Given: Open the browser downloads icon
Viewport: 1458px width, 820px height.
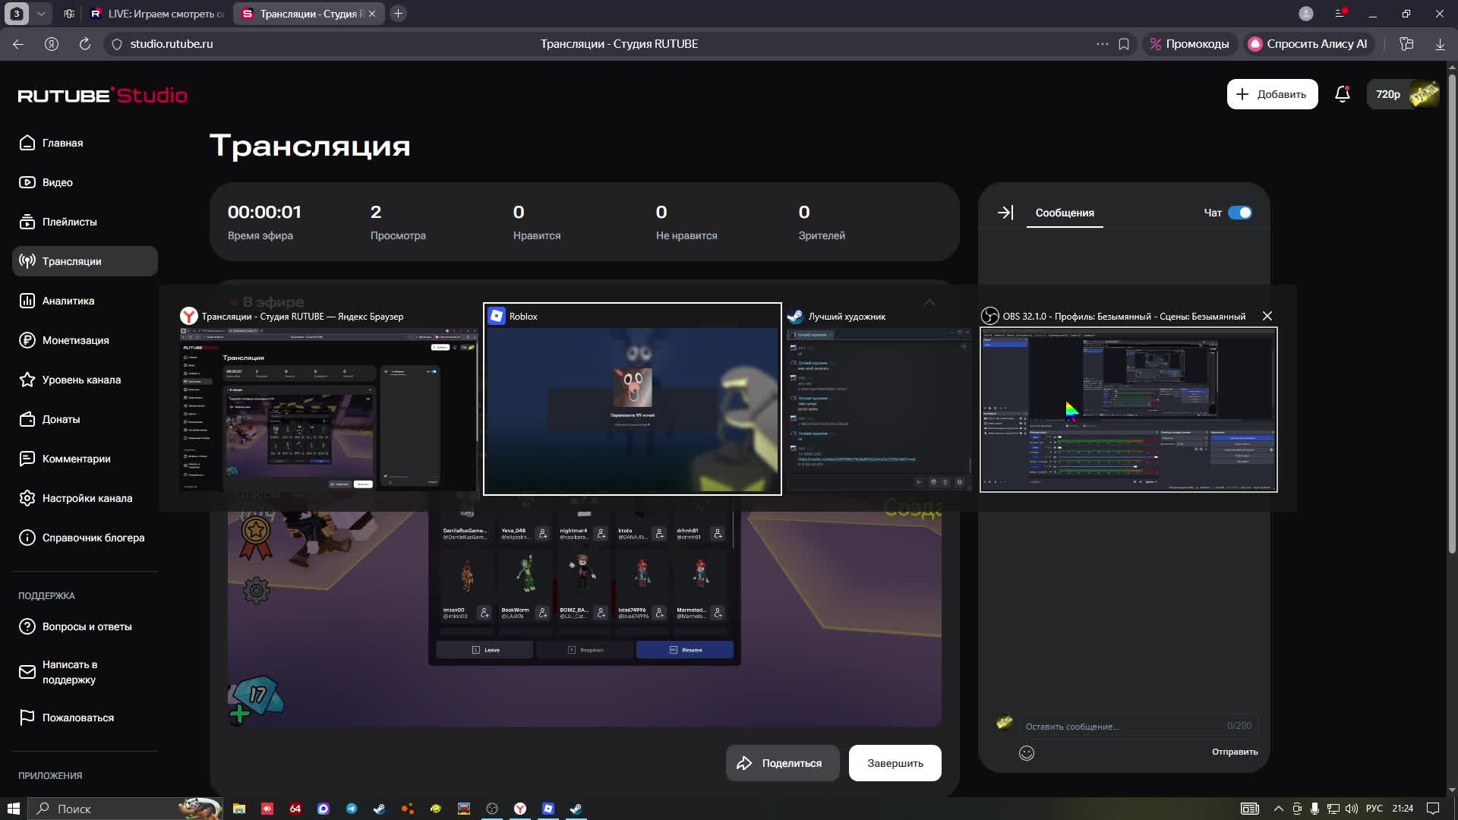Looking at the screenshot, I should point(1440,44).
